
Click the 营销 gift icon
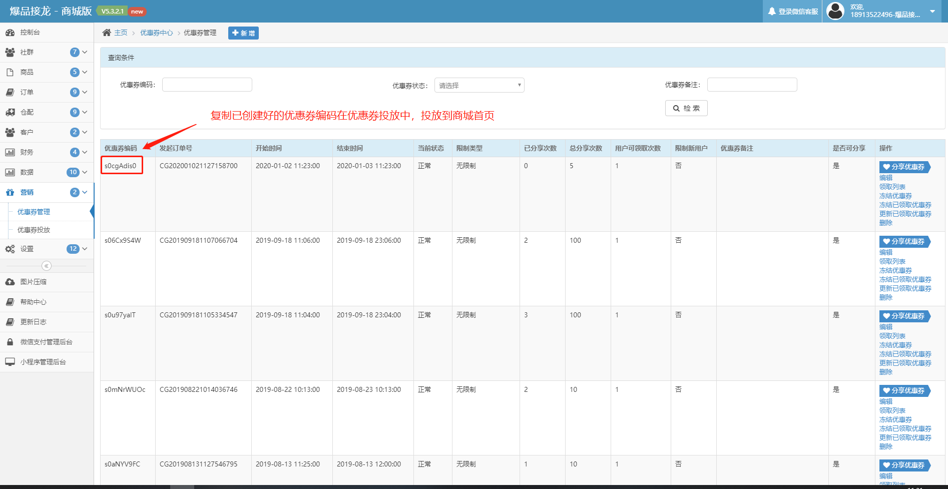(x=10, y=192)
